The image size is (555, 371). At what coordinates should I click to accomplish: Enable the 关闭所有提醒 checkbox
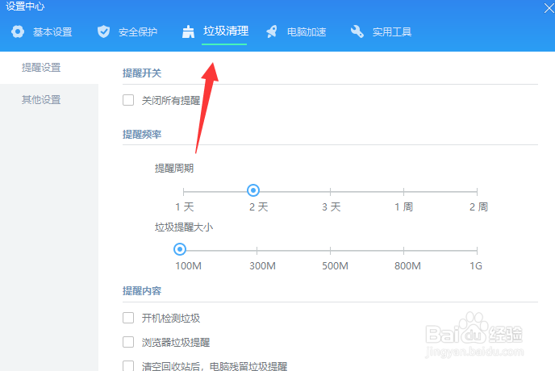pos(128,100)
